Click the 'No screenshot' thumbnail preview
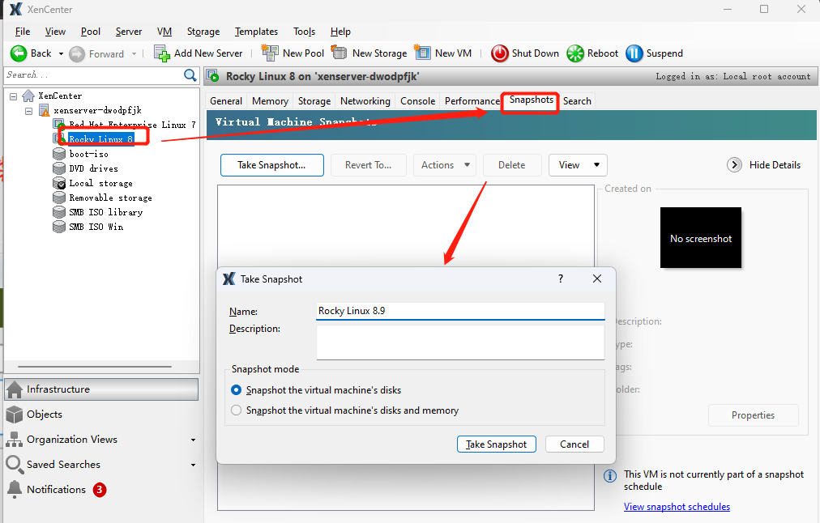Viewport: 820px width, 523px height. pyautogui.click(x=700, y=237)
